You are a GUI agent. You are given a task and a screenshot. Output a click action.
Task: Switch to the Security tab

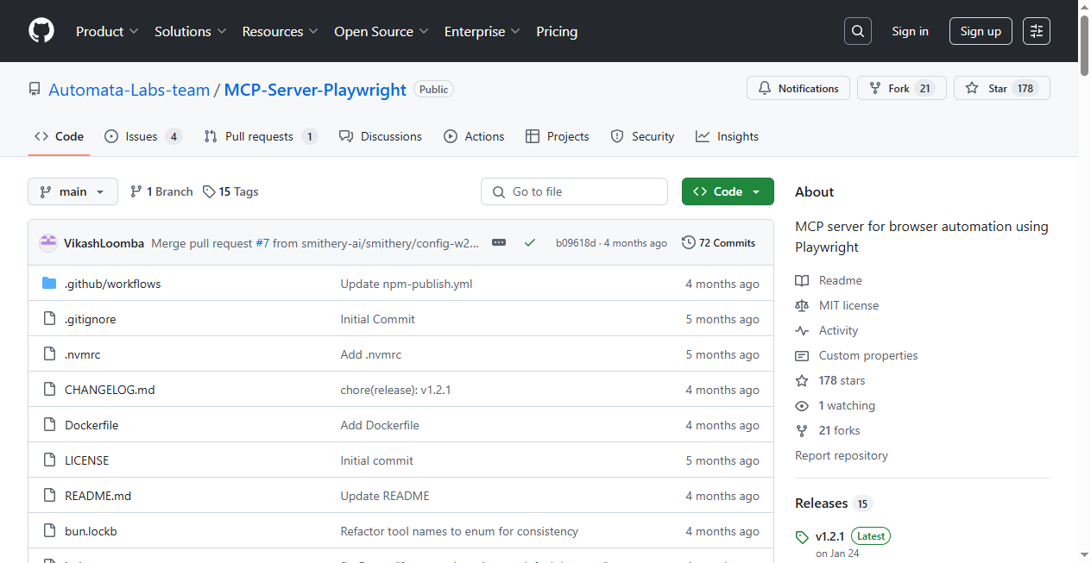tap(642, 136)
